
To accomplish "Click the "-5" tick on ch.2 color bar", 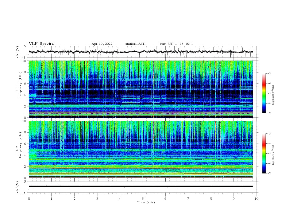I will pos(269,153).
